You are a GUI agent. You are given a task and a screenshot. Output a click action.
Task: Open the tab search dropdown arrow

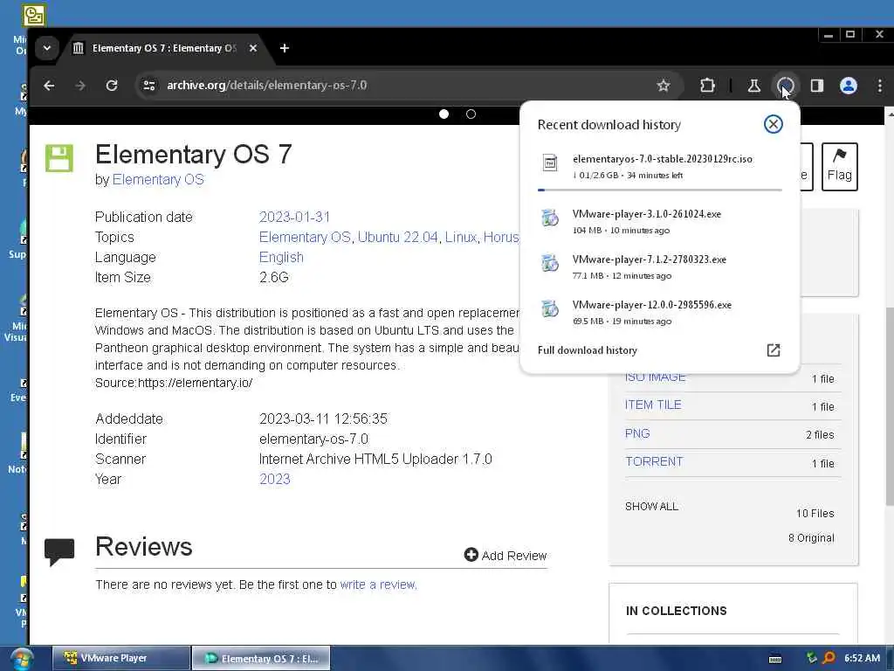tap(47, 48)
